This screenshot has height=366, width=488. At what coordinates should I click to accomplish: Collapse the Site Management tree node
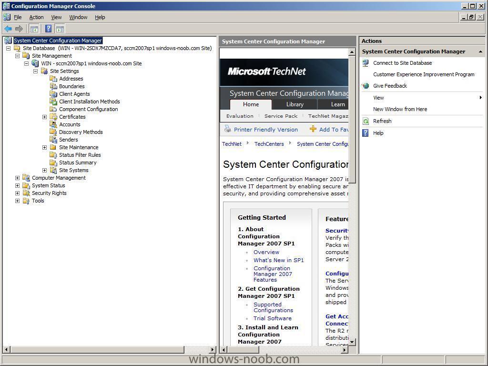pyautogui.click(x=18, y=56)
